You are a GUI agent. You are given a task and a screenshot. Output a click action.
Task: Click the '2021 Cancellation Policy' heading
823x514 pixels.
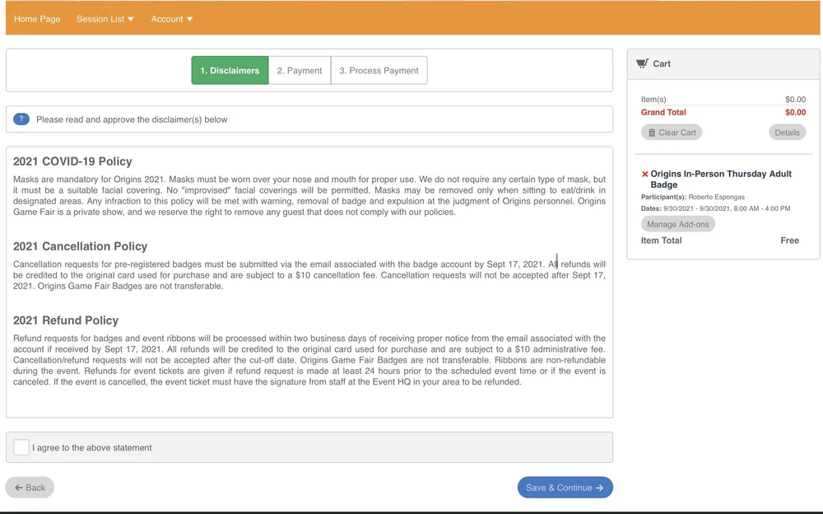[81, 246]
